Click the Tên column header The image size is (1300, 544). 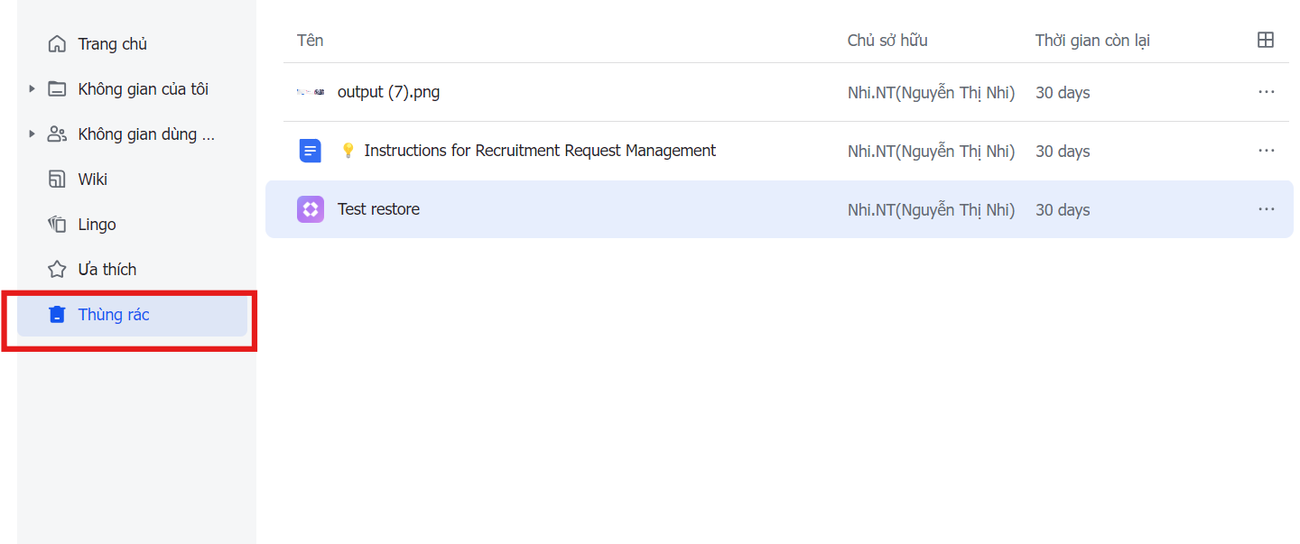[x=310, y=41]
